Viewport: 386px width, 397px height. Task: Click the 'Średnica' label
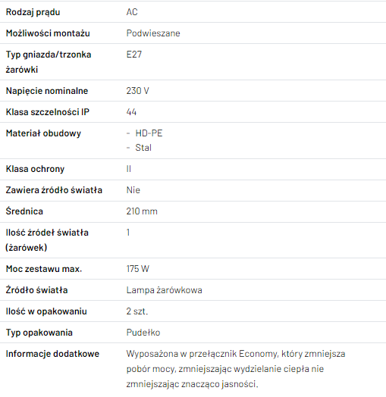point(24,211)
